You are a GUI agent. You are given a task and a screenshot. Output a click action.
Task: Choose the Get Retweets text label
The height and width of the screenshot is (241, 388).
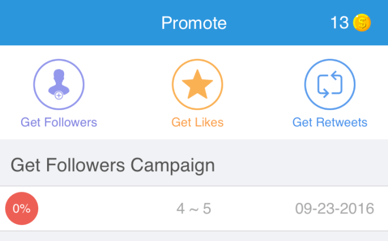click(x=330, y=123)
